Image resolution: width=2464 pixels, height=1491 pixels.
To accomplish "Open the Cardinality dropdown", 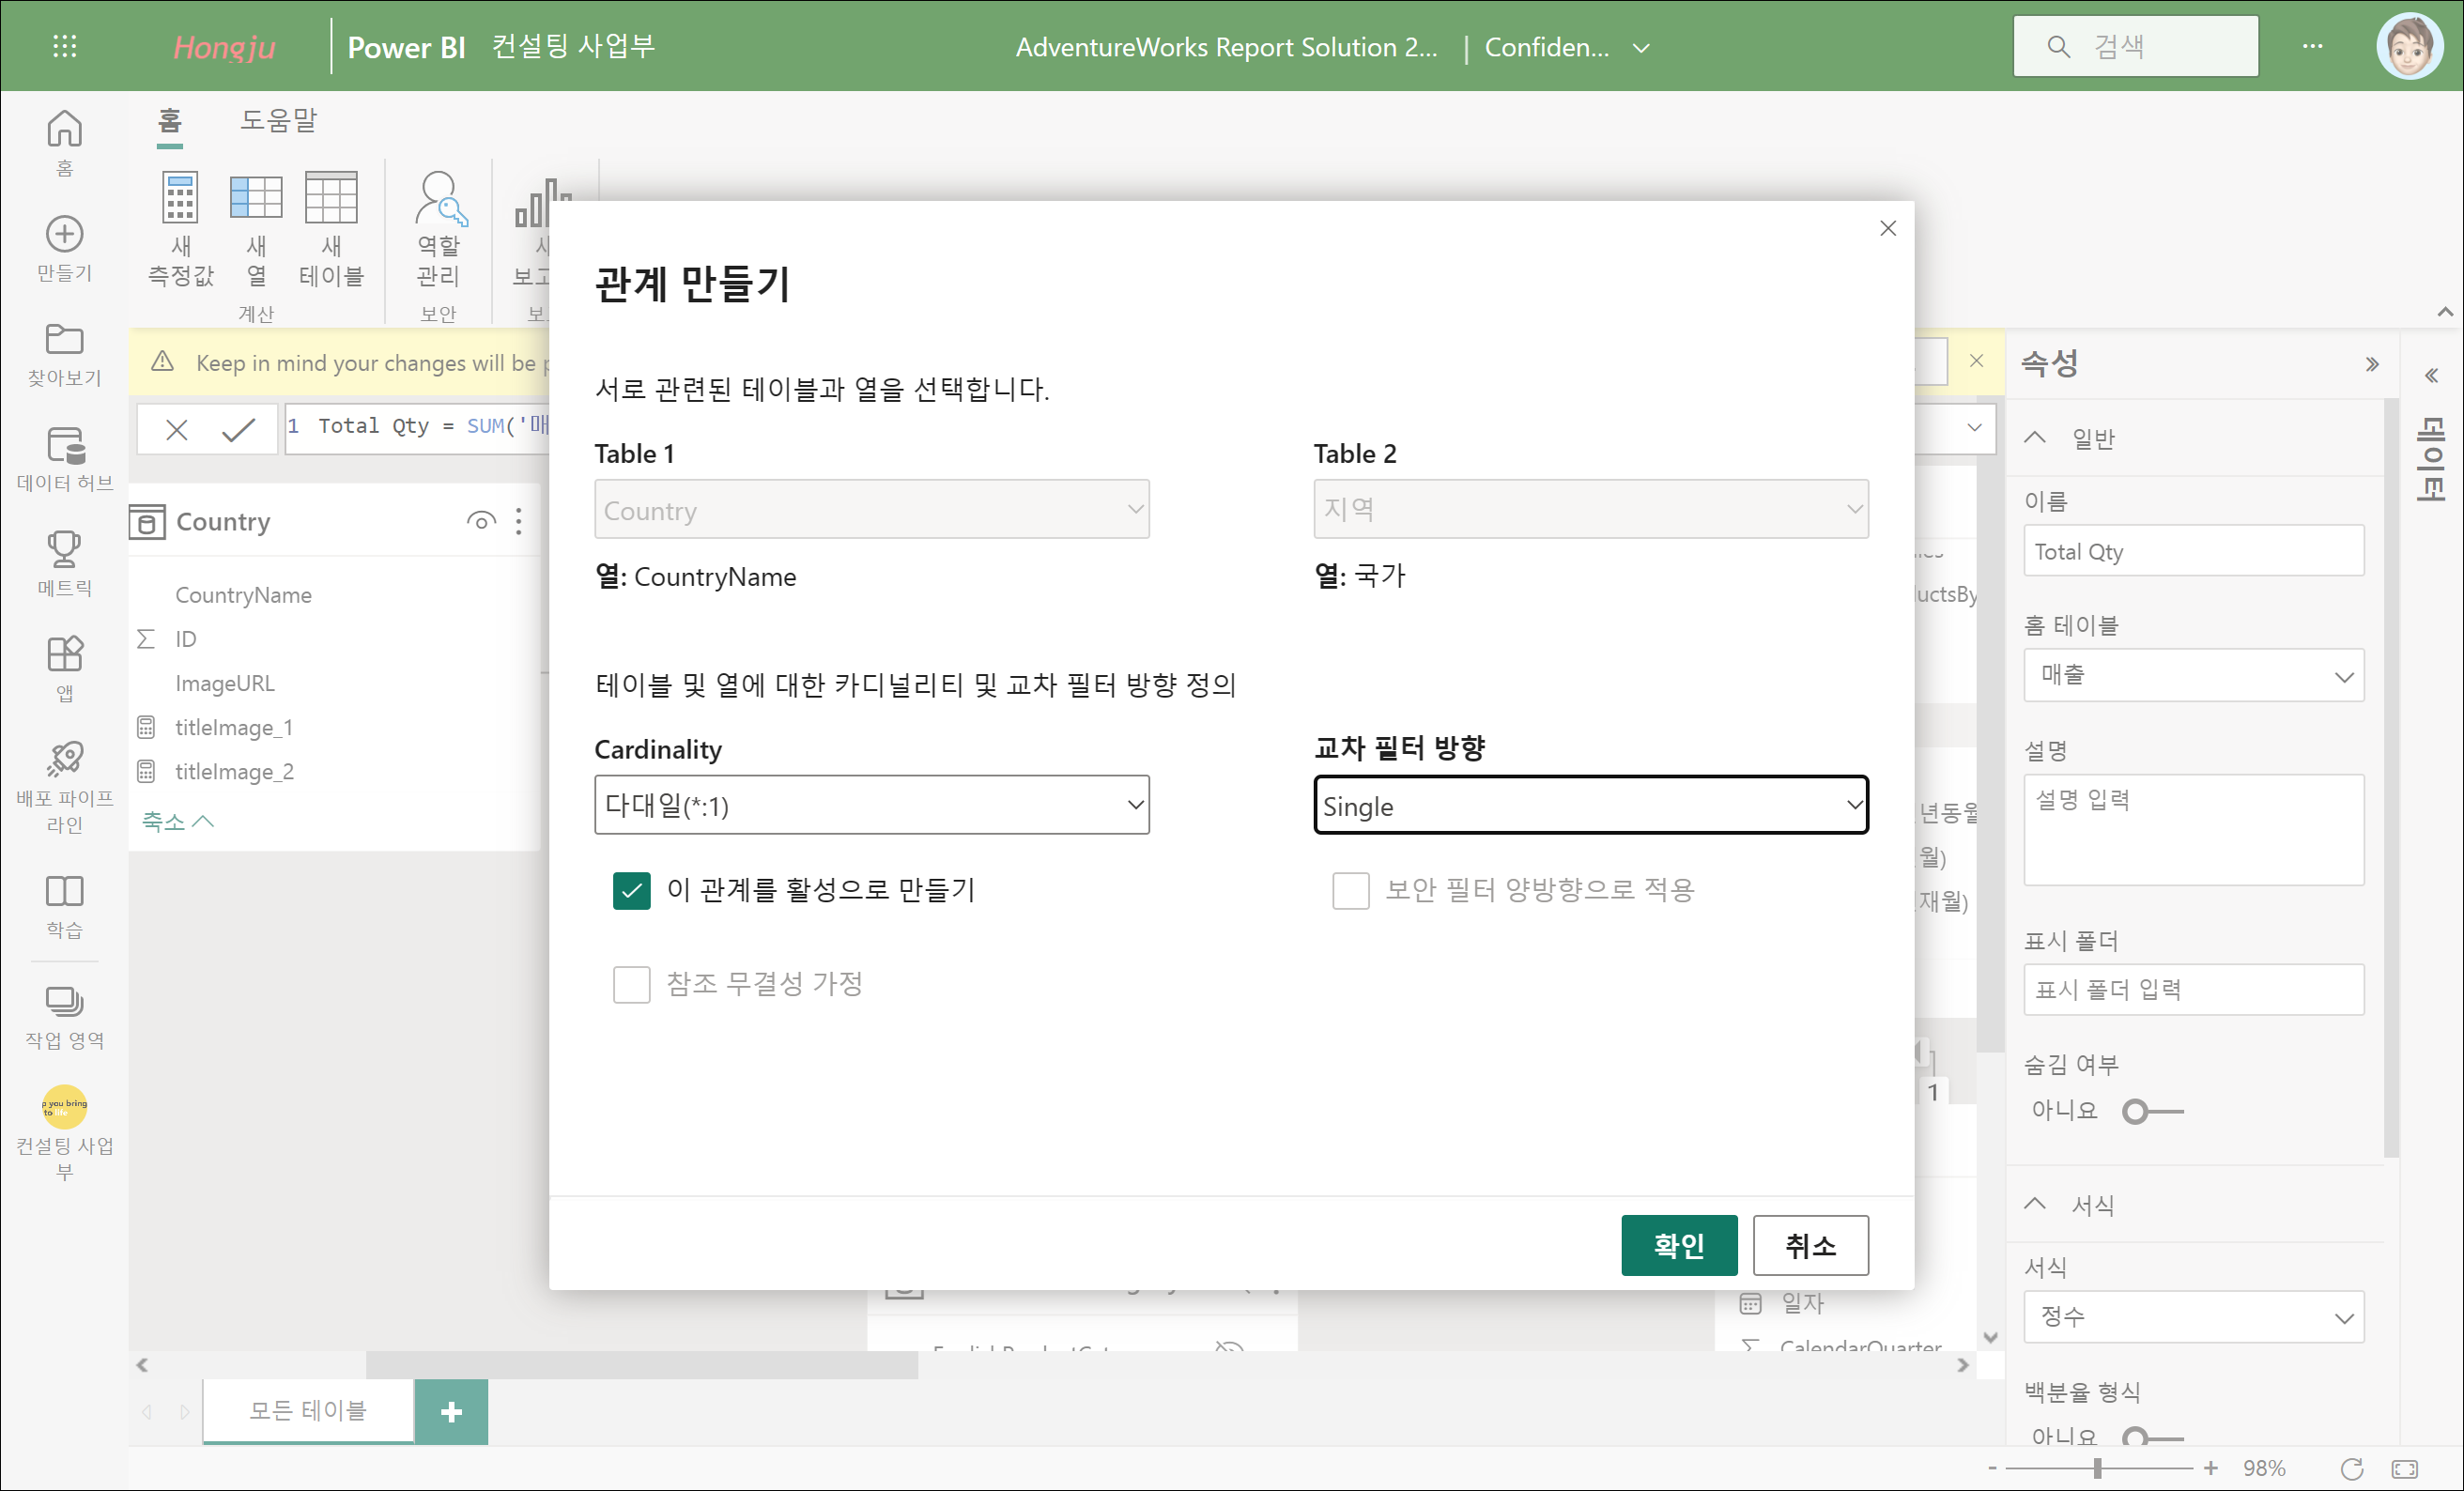I will (871, 805).
